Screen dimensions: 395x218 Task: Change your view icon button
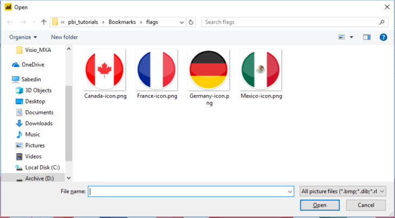point(341,37)
